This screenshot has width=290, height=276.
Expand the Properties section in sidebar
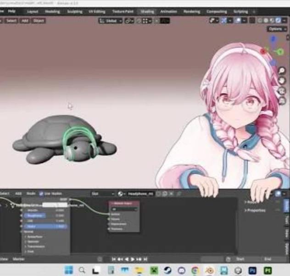[x=255, y=210]
